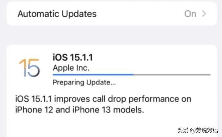The image size is (222, 137).
Task: Click the iPhone 12 and iPhone 13 models line
Action: click(x=80, y=110)
